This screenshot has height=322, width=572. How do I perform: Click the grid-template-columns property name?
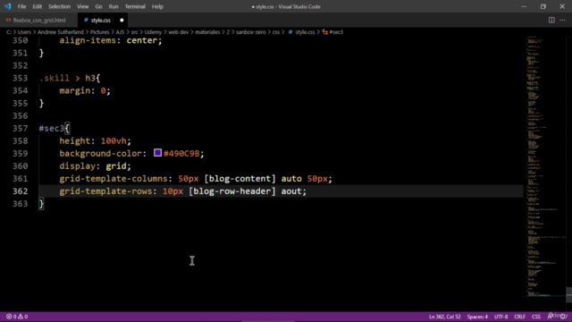point(114,179)
